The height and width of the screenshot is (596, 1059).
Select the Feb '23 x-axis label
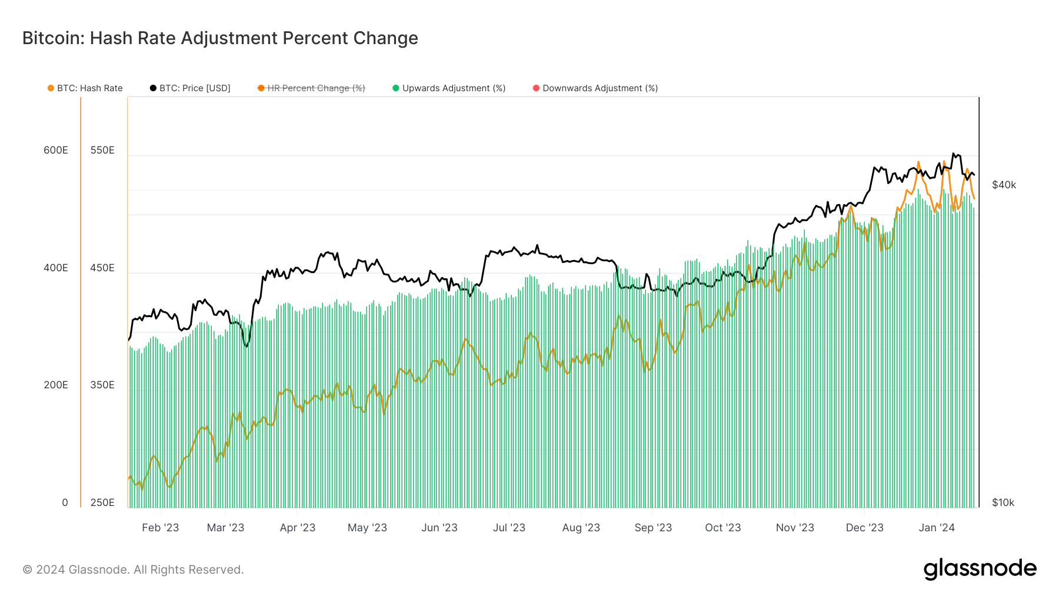(x=160, y=528)
